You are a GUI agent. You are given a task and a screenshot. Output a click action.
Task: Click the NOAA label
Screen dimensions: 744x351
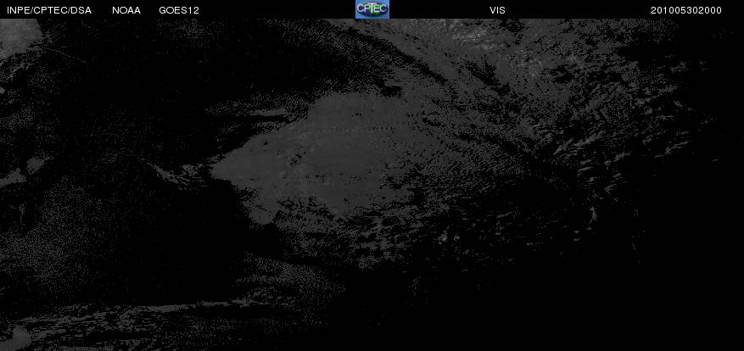[x=126, y=10]
